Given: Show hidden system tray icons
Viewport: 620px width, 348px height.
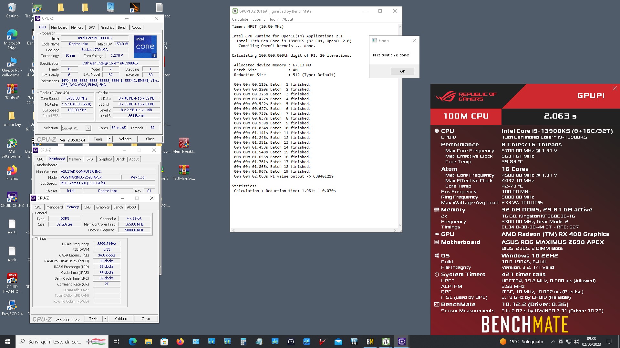Looking at the screenshot, I should [x=553, y=342].
